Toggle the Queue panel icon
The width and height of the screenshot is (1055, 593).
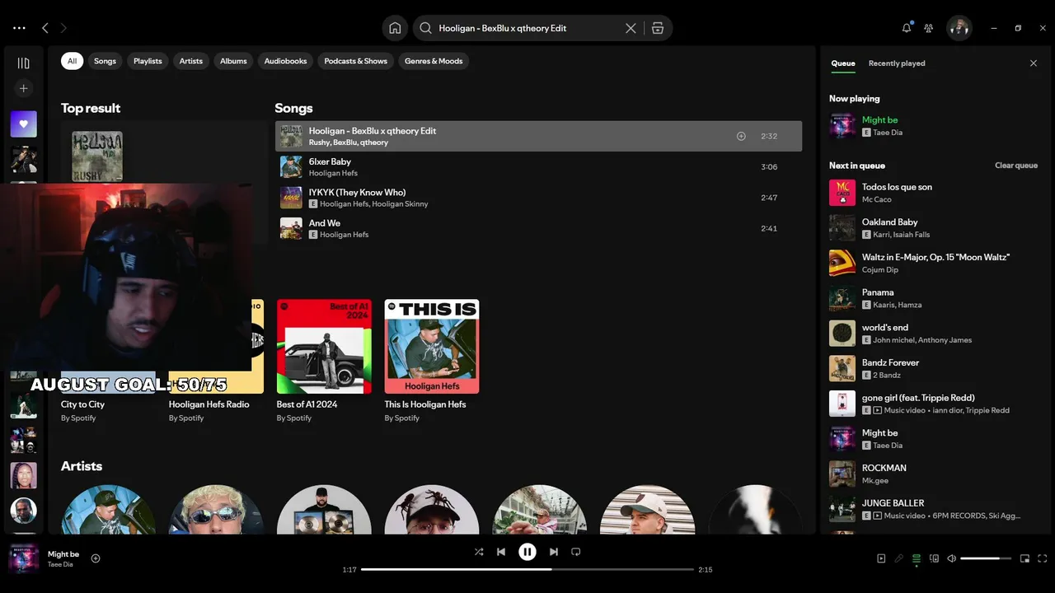pos(917,558)
